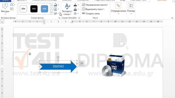Click the object anchor icon
175x98 pixels.
click(30, 54)
